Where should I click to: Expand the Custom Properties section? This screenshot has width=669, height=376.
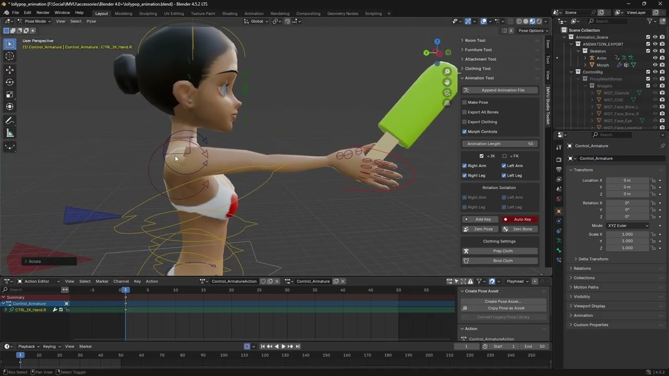point(591,325)
